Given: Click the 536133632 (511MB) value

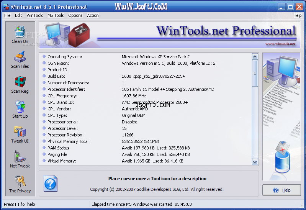Looking at the screenshot, I should (x=140, y=141).
